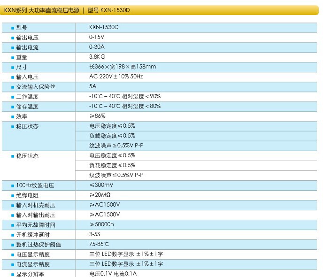Click the '电压0.1V 电流0.1A' value
330x277 pixels.
[x=113, y=274]
